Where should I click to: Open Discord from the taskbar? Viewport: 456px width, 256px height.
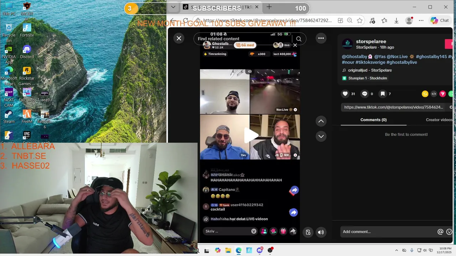[260, 250]
